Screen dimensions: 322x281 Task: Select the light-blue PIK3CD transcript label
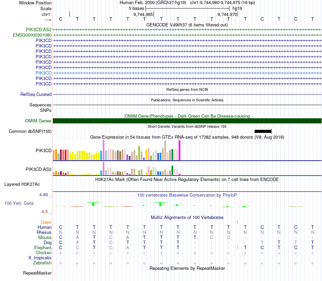(43, 73)
